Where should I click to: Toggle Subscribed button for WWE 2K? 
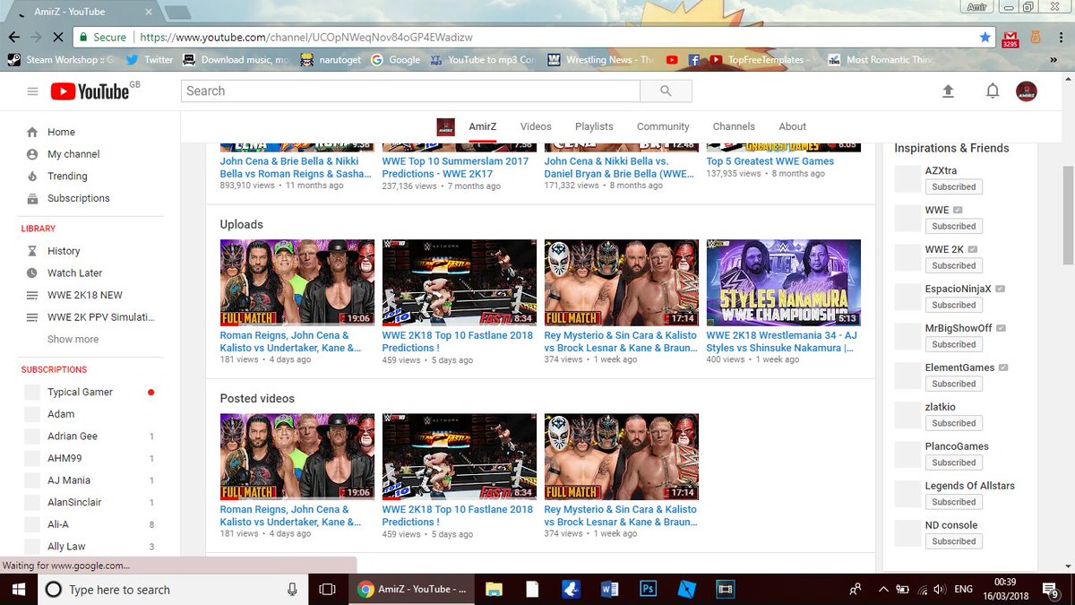click(953, 265)
